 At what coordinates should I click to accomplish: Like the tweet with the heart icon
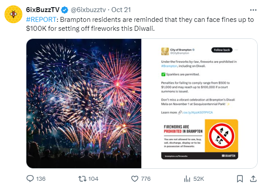tap(135, 179)
